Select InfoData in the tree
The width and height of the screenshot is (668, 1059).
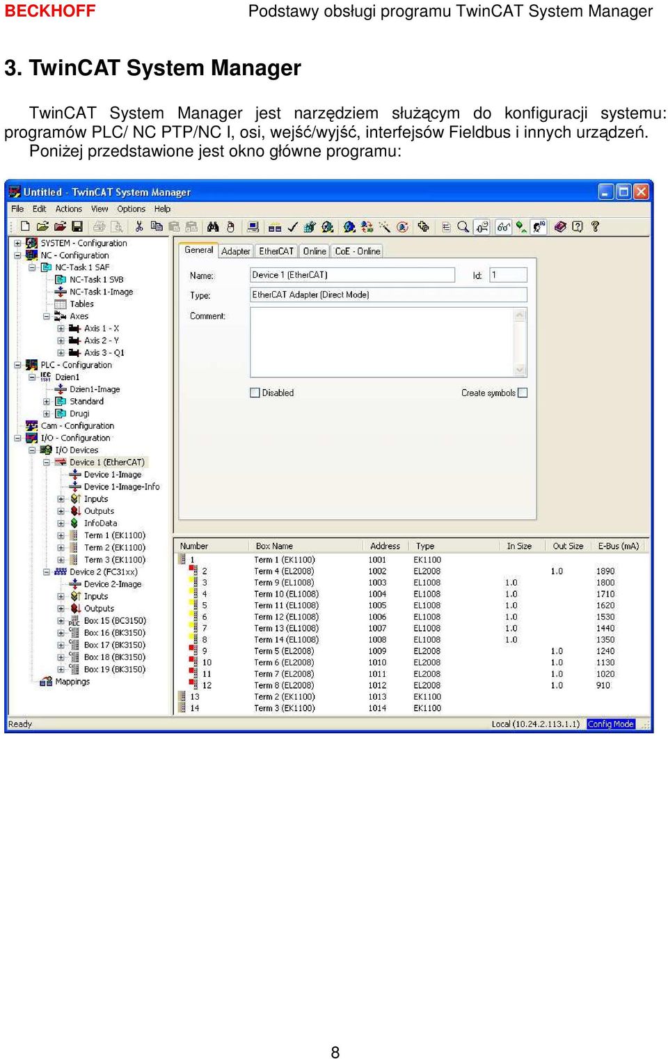pos(100,524)
